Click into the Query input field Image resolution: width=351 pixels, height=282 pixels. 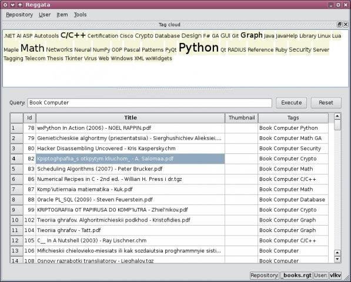pos(150,103)
